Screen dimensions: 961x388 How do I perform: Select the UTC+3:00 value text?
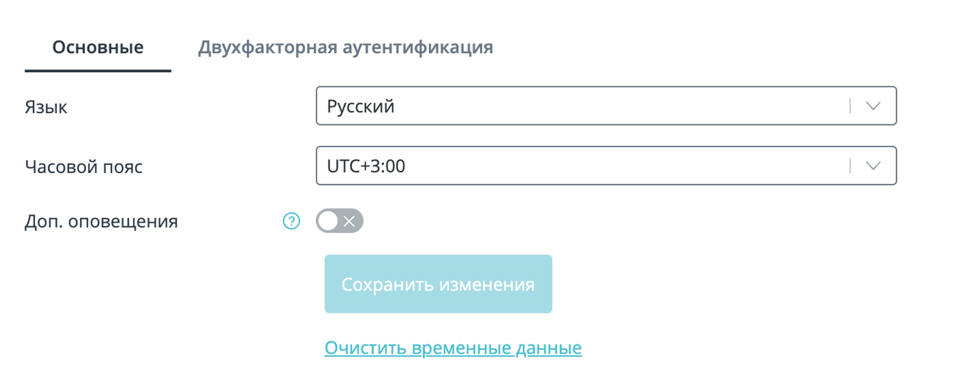366,166
